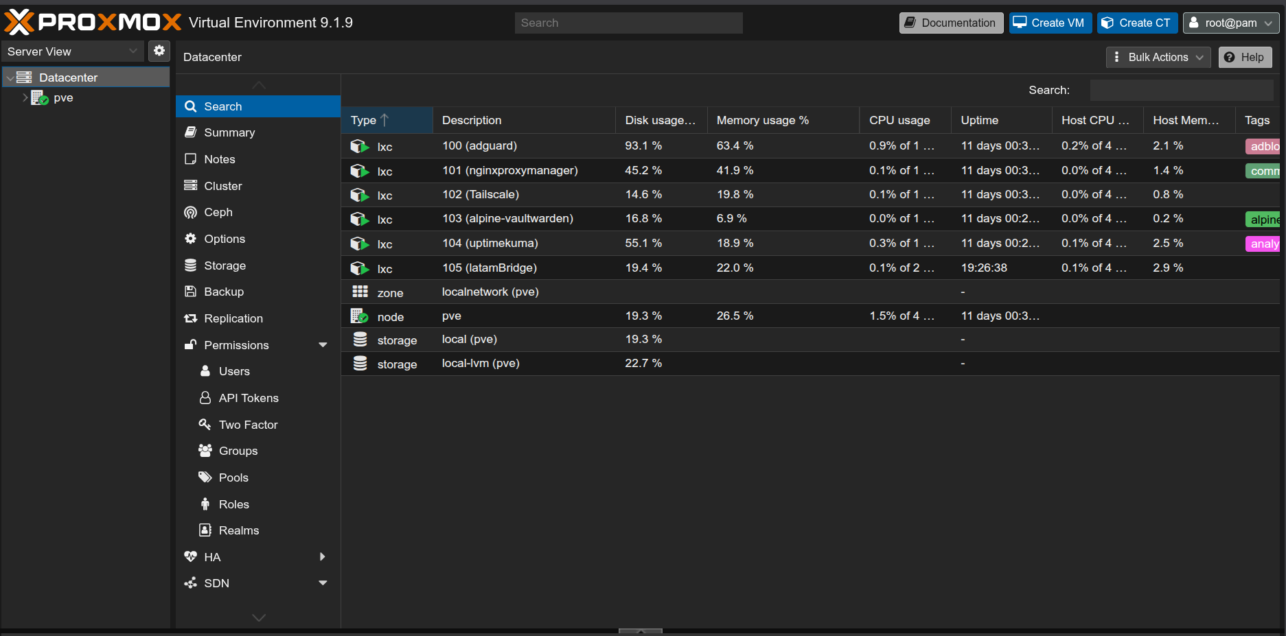Click the node icon in the pve row
Viewport: 1286px width, 636px height.
click(x=360, y=316)
